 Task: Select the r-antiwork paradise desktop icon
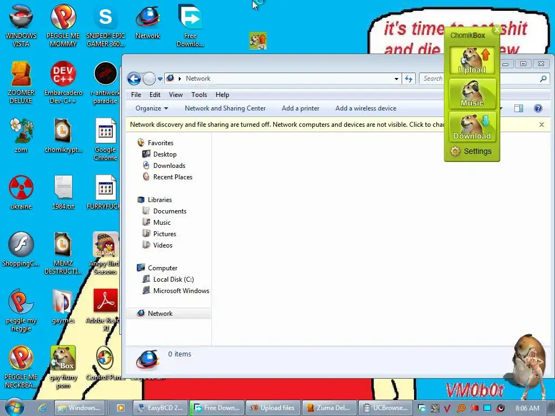pos(106,82)
